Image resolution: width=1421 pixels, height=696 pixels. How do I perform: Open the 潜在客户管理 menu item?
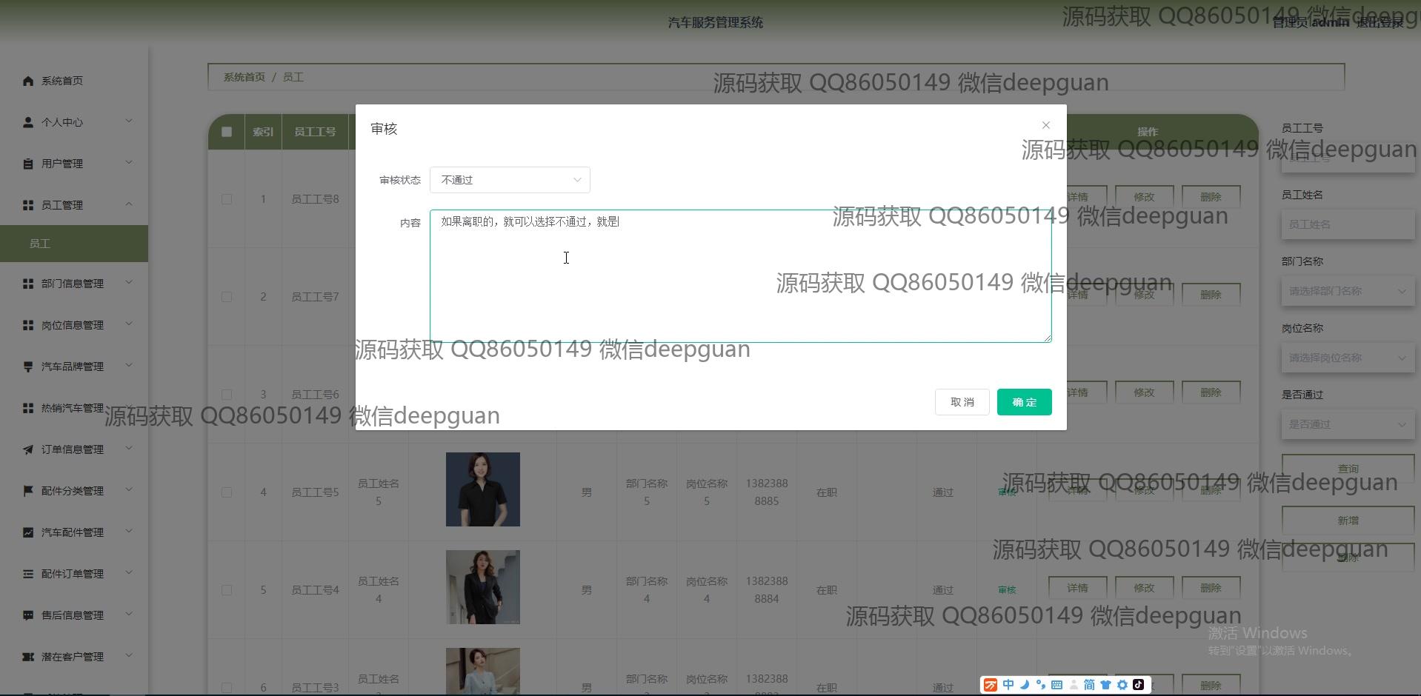click(74, 657)
